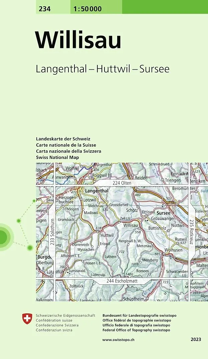
Task: Select adjacent sheet 233 Solothurn label
Action: tap(52, 232)
